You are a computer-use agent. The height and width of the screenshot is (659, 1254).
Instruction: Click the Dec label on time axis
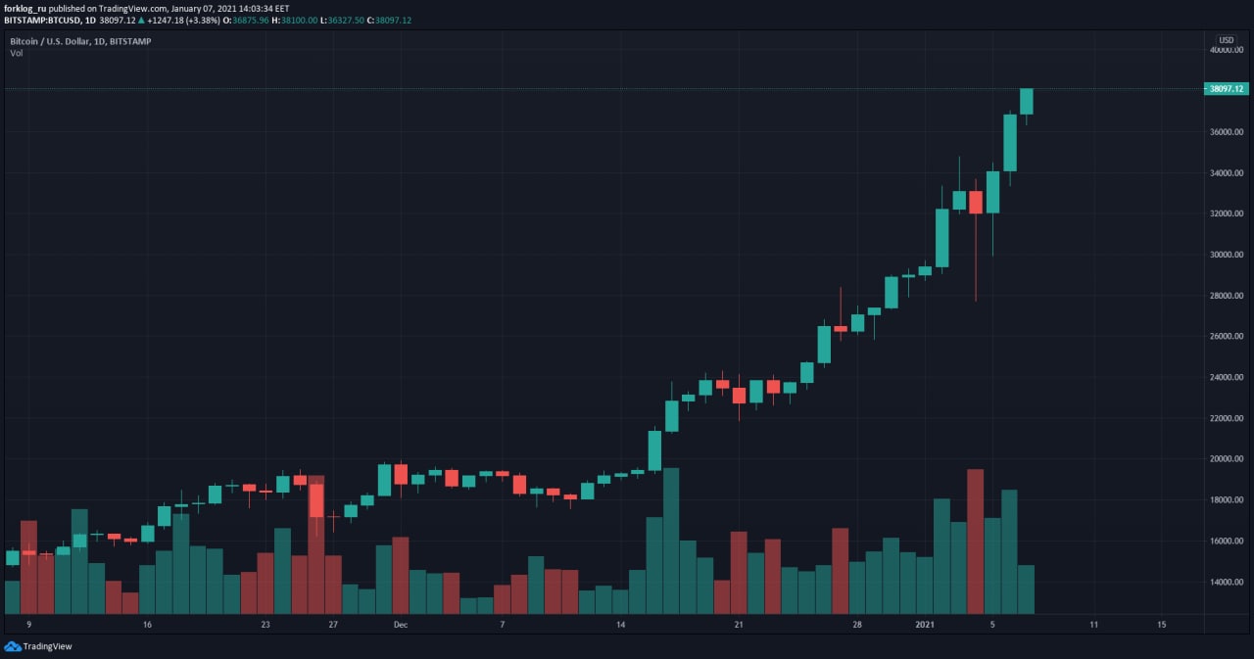400,624
